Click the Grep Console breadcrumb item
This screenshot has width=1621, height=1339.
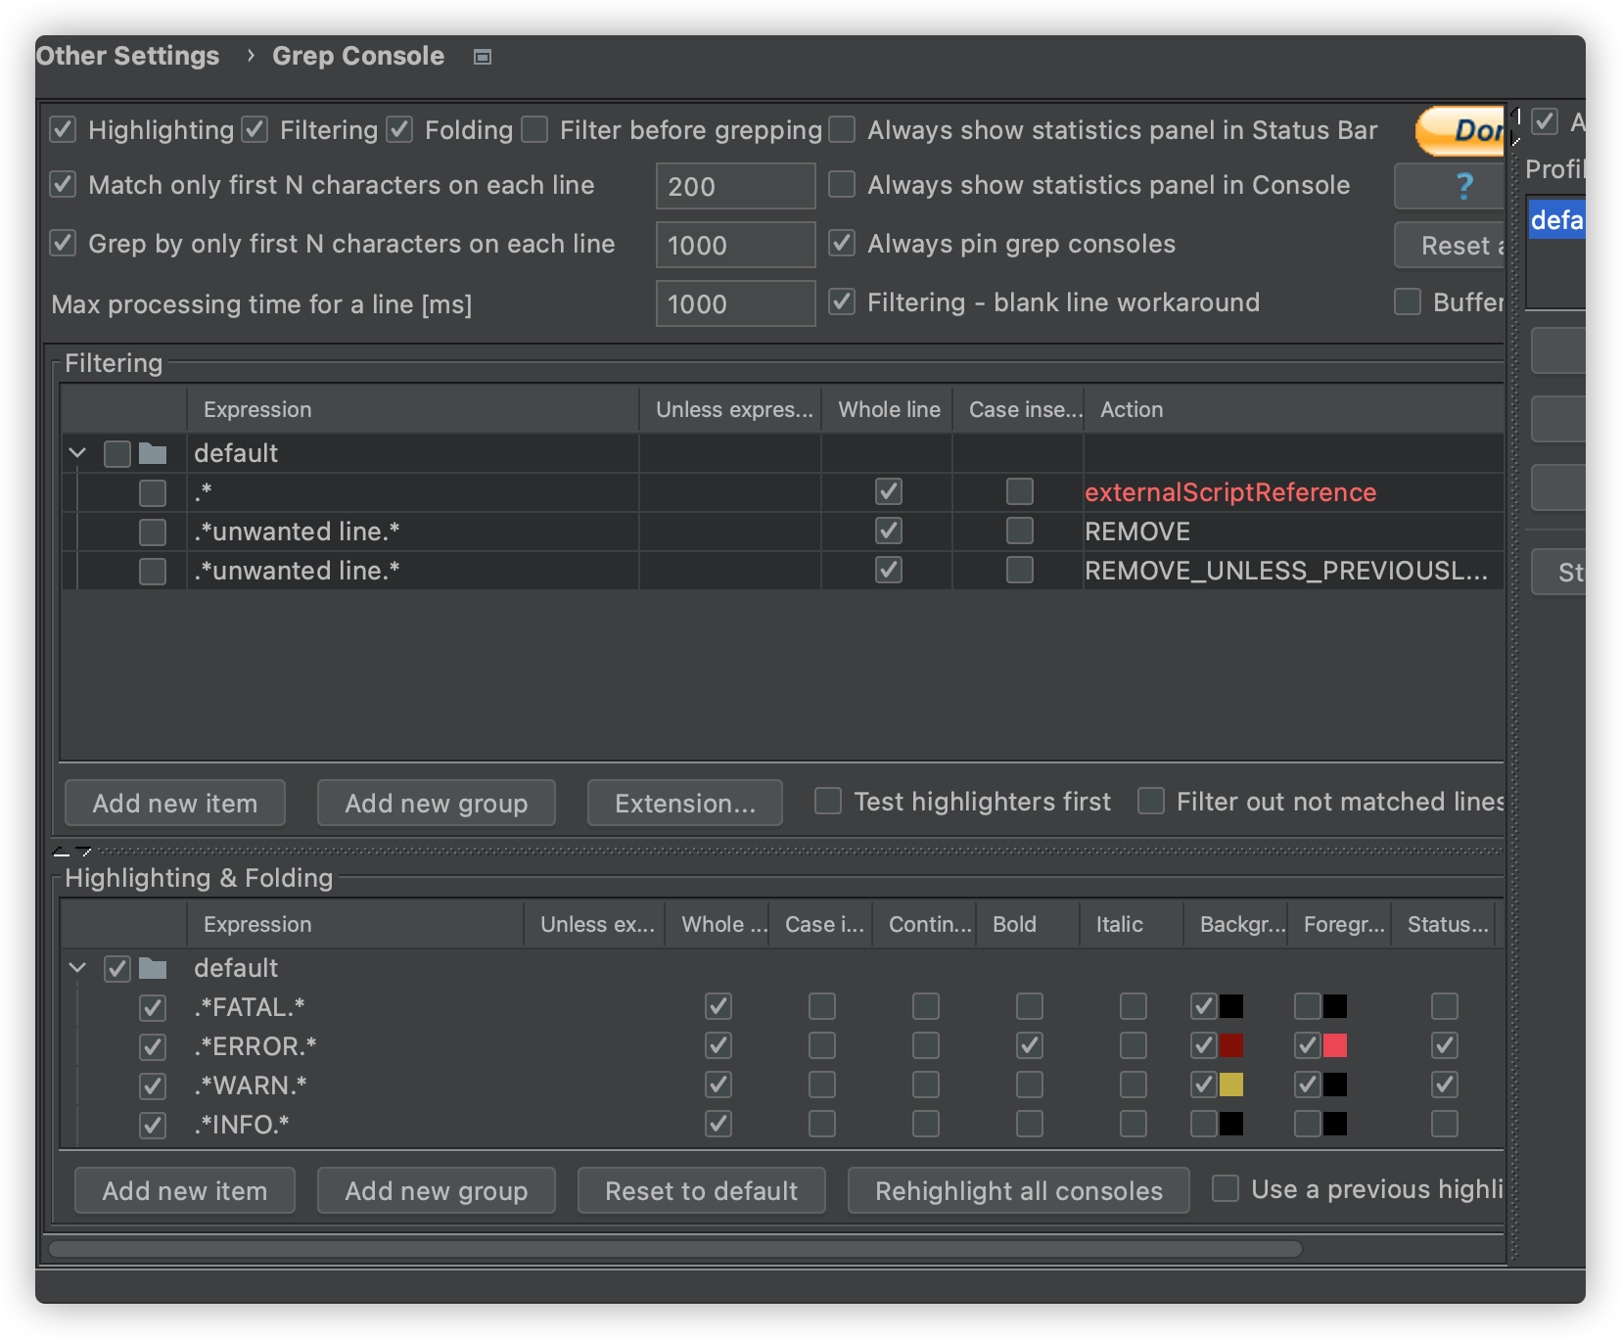pos(358,56)
